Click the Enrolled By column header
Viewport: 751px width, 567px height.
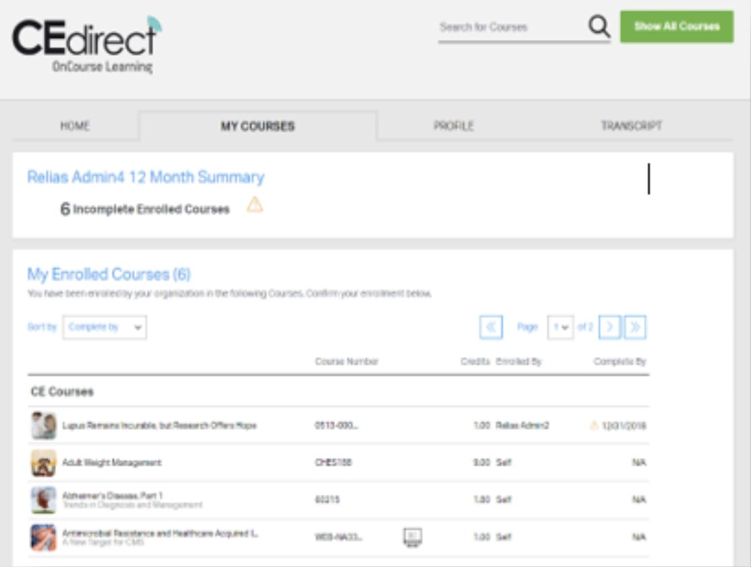coord(519,362)
